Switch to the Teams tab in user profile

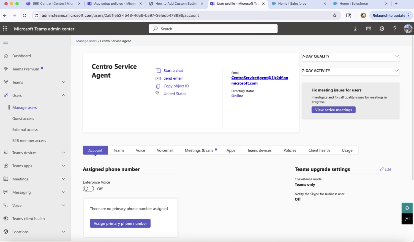click(119, 150)
